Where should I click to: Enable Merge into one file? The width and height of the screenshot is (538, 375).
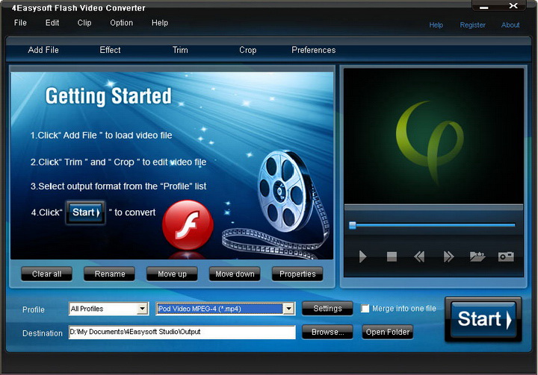click(x=365, y=309)
